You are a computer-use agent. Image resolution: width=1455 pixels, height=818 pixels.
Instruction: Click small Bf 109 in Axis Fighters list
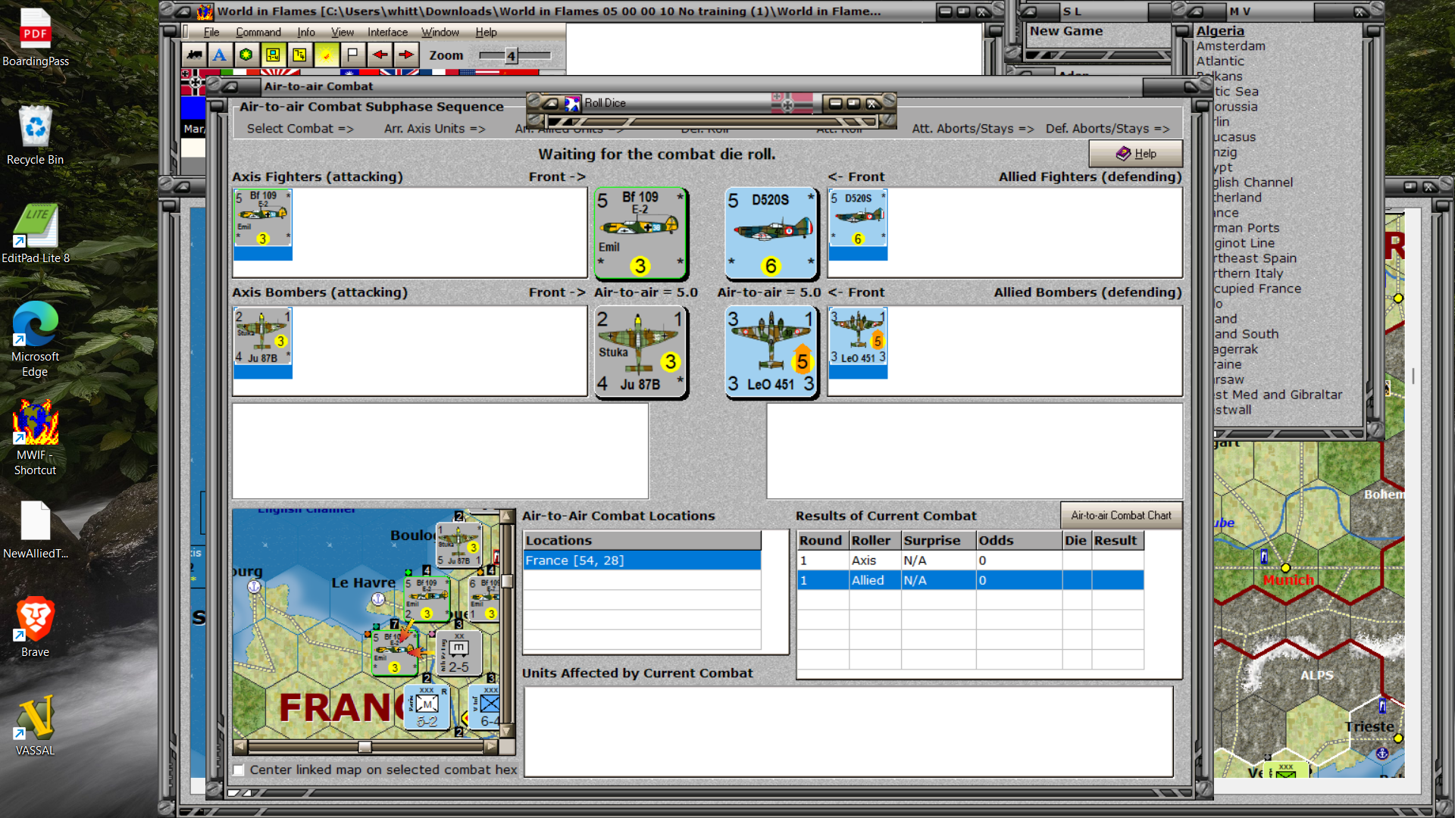click(x=263, y=224)
